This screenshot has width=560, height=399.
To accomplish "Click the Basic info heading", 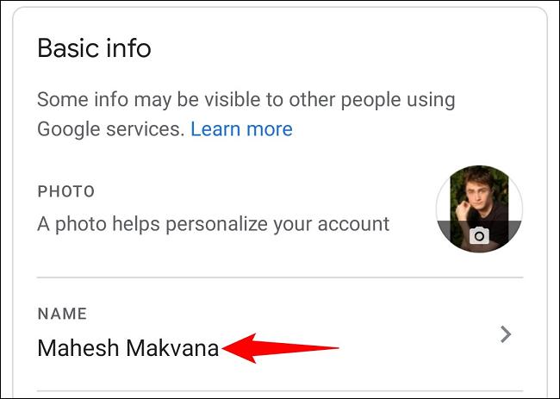I will [x=94, y=48].
